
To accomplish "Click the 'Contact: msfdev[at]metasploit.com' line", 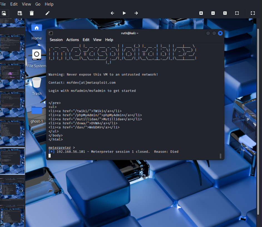I will click(82, 83).
